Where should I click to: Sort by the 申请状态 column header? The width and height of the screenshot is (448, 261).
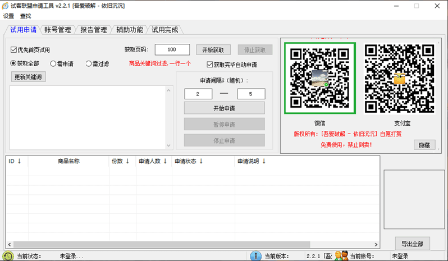[203, 161]
